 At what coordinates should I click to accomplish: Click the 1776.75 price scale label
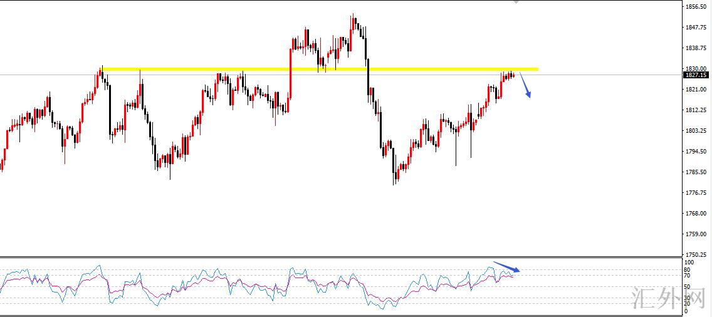[x=696, y=192]
